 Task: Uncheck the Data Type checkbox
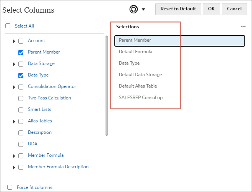click(x=21, y=75)
